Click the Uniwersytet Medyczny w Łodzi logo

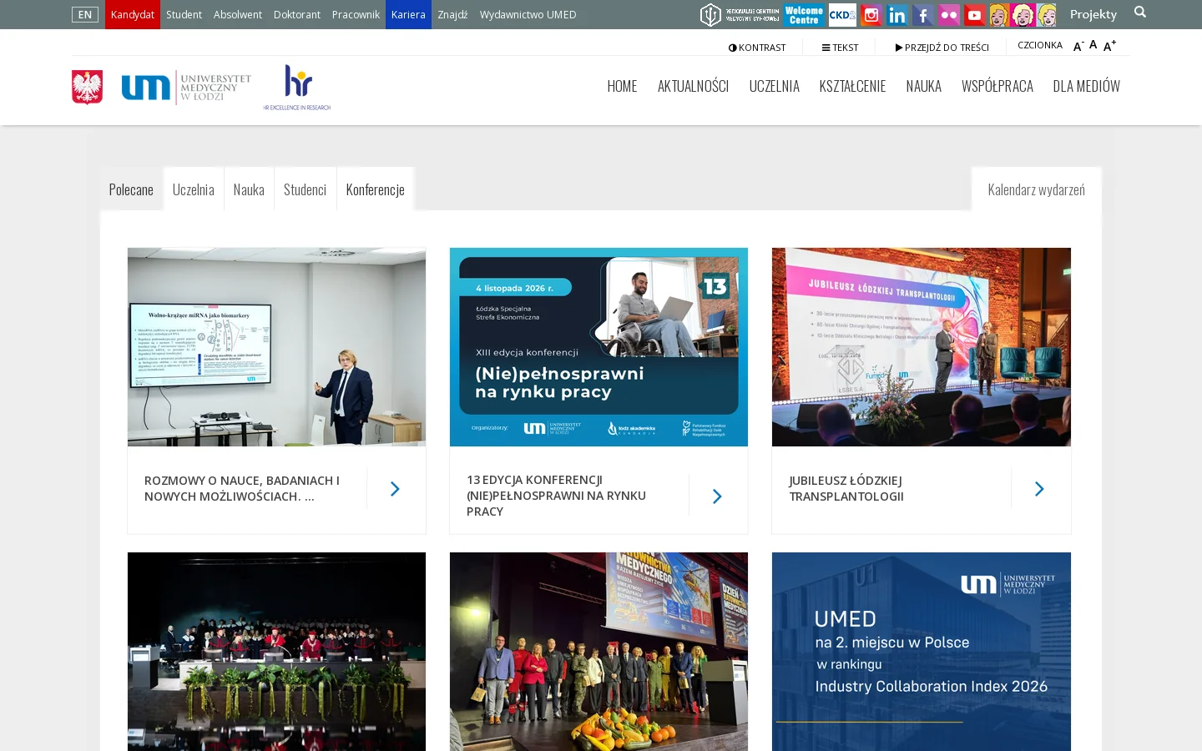point(186,87)
